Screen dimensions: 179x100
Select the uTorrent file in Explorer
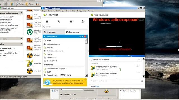30,32
